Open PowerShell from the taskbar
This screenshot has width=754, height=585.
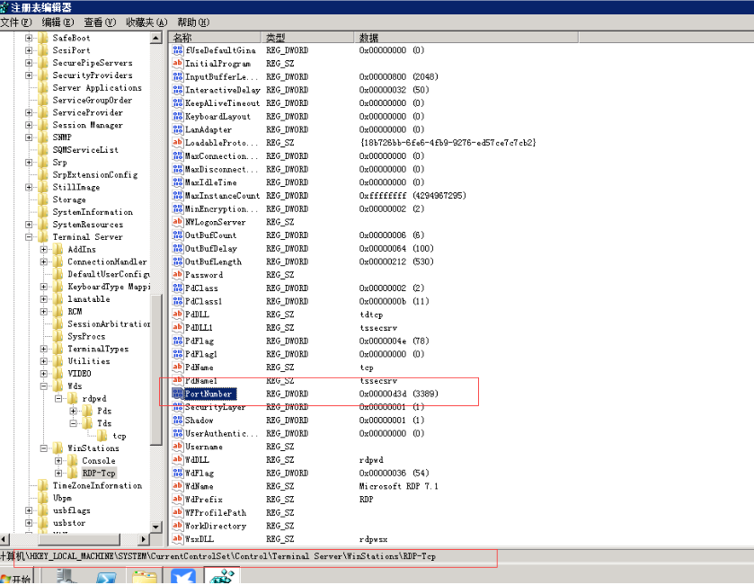[108, 576]
